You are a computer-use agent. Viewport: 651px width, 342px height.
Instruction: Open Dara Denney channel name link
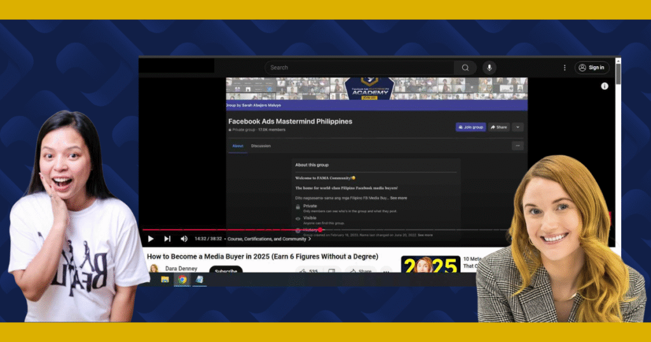[181, 268]
